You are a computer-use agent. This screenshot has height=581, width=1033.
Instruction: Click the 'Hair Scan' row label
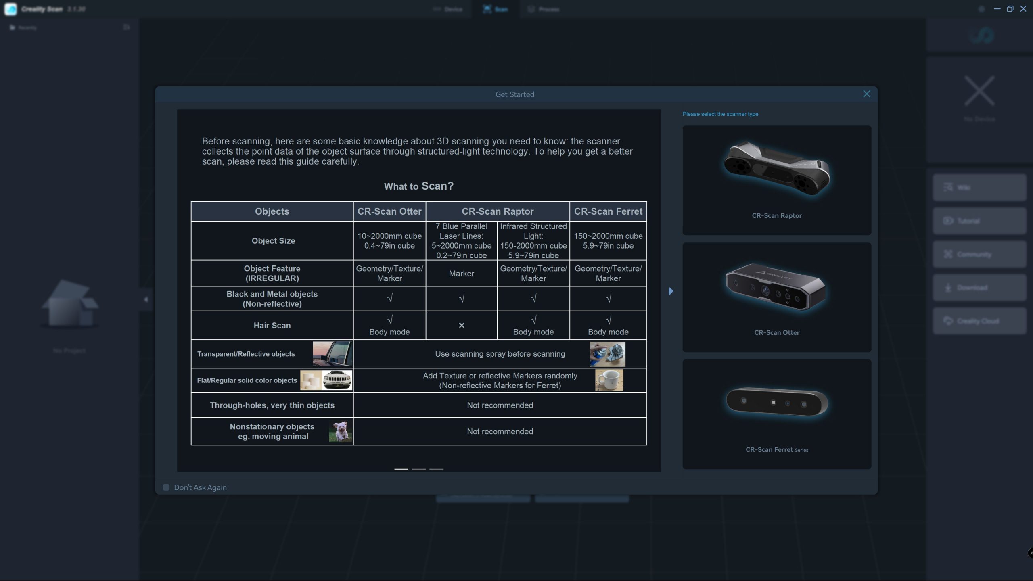[x=272, y=325]
